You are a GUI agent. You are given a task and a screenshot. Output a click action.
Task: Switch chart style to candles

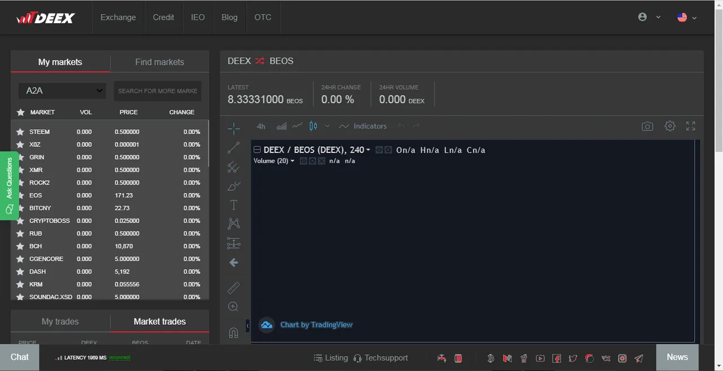click(313, 126)
